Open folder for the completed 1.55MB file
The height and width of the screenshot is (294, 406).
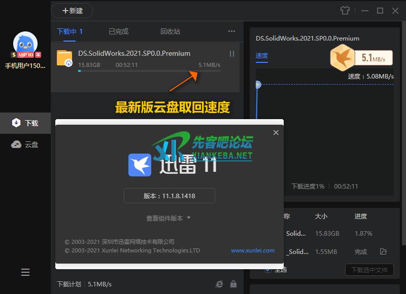click(x=383, y=251)
